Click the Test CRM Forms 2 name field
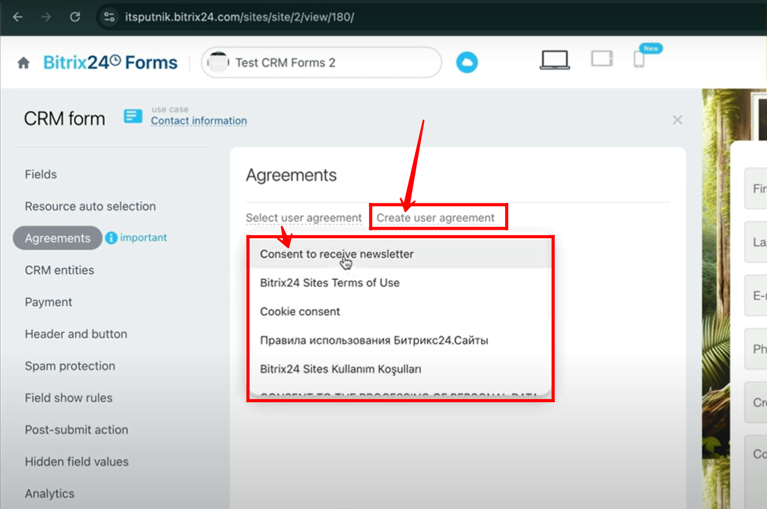767x509 pixels. tap(321, 63)
